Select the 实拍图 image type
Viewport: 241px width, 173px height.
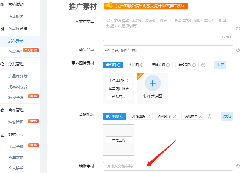pos(136,65)
